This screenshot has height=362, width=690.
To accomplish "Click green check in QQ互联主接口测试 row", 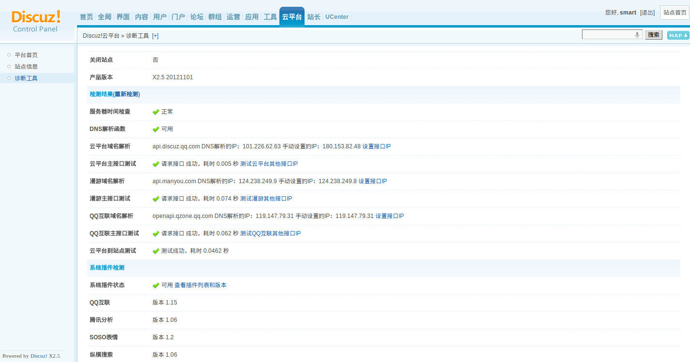I will (x=156, y=234).
